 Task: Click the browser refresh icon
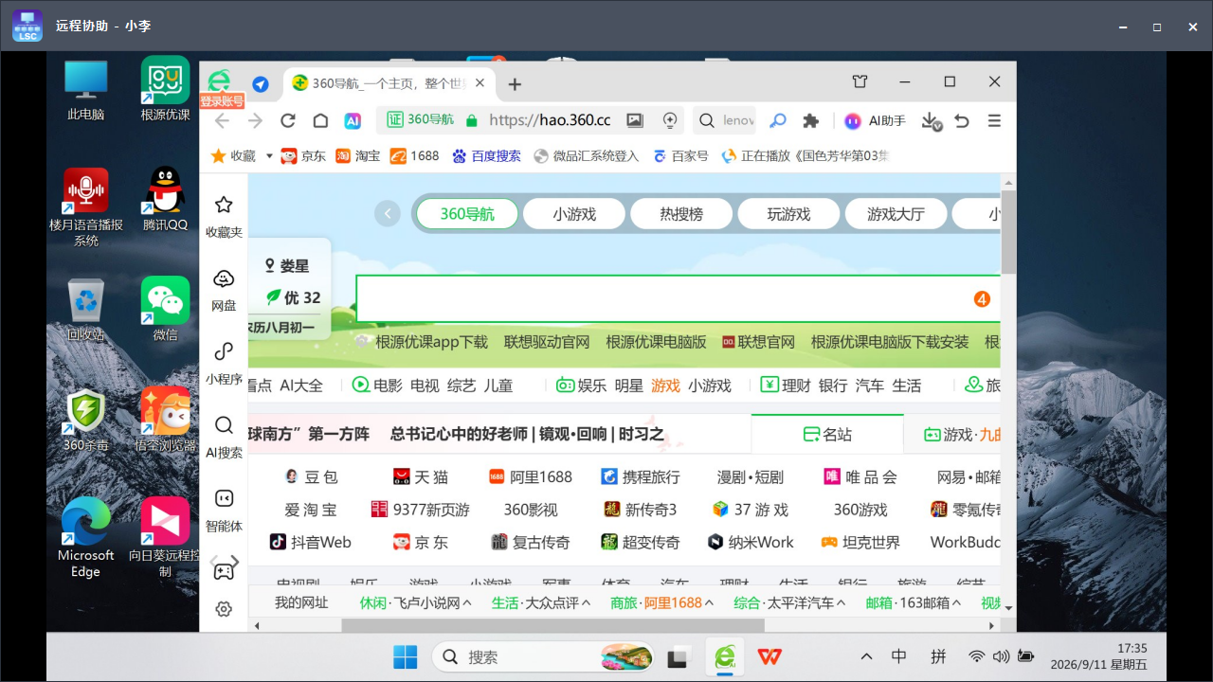[x=288, y=120]
